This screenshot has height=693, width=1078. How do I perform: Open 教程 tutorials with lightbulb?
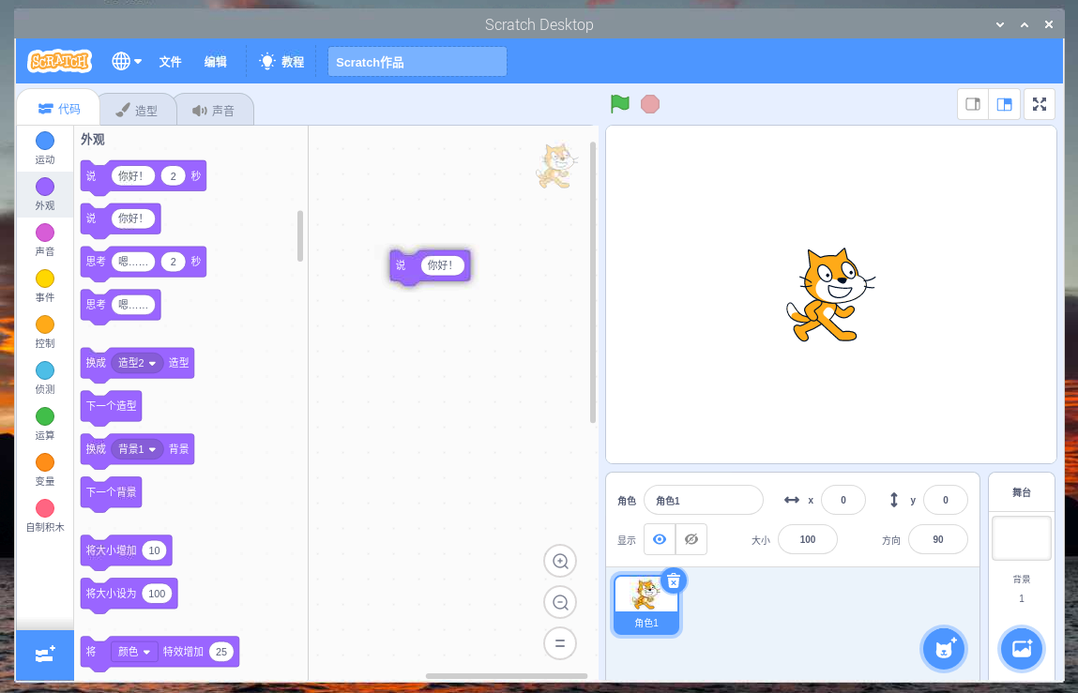point(281,62)
